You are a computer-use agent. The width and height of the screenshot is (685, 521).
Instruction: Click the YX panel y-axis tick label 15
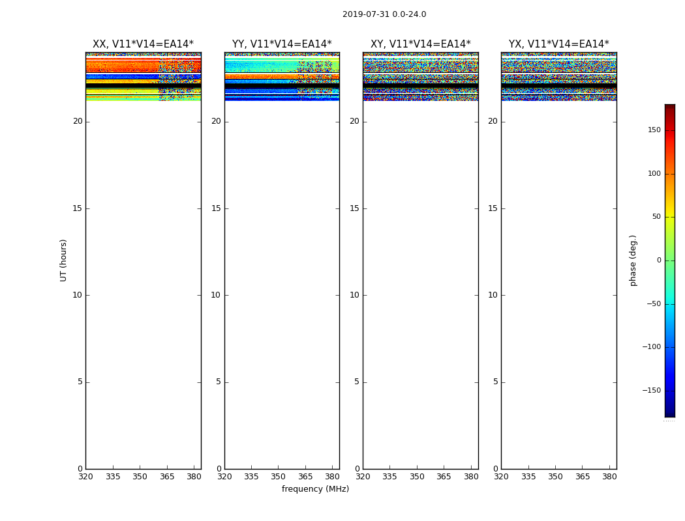click(x=493, y=208)
